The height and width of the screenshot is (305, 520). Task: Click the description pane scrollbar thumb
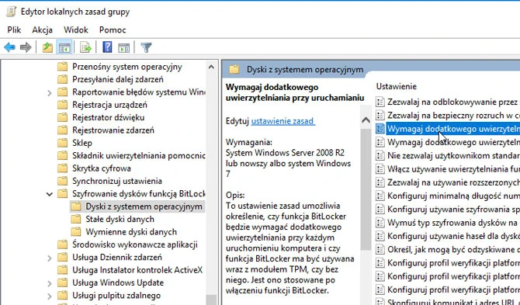(x=366, y=189)
